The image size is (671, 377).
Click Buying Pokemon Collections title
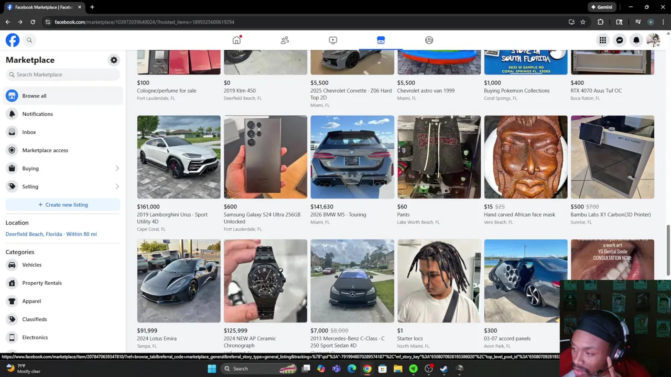517,91
